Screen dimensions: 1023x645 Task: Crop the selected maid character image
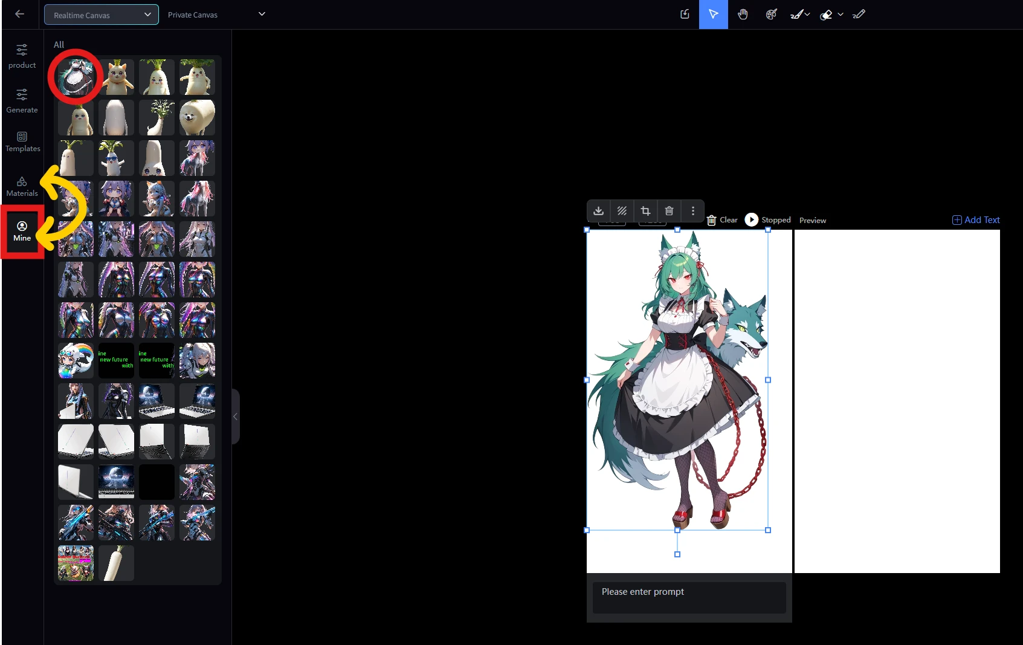pyautogui.click(x=645, y=211)
